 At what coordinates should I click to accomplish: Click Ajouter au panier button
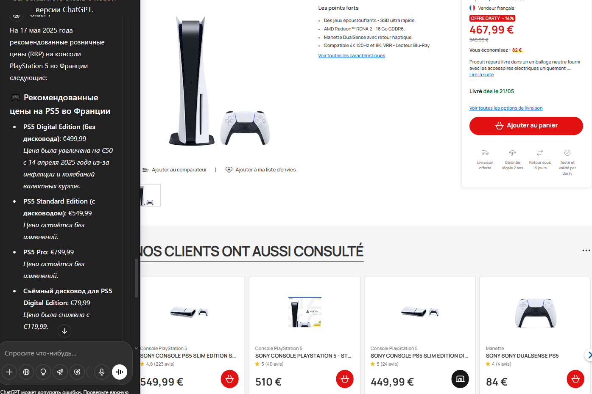coord(526,126)
